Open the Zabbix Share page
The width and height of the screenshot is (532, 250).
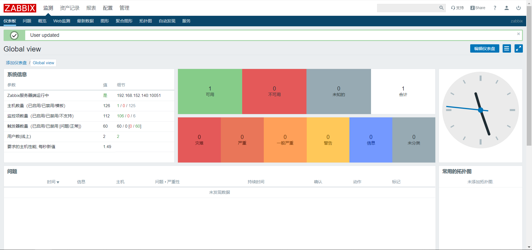pyautogui.click(x=478, y=8)
